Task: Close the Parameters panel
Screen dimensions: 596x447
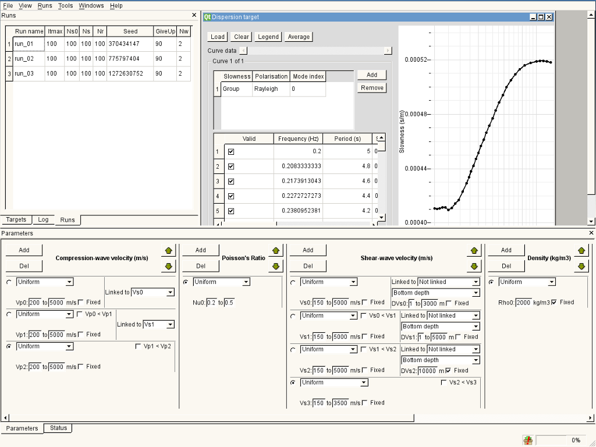Action: pos(591,233)
